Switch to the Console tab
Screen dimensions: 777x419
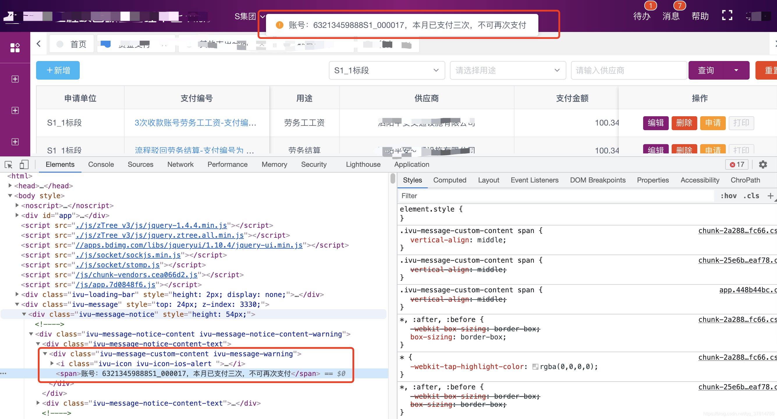(101, 164)
